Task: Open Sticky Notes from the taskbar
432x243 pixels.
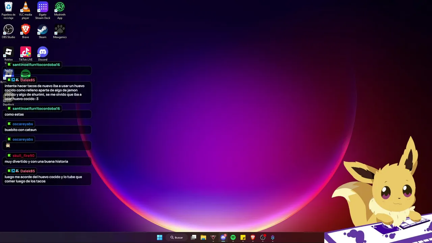Action: pos(243,238)
